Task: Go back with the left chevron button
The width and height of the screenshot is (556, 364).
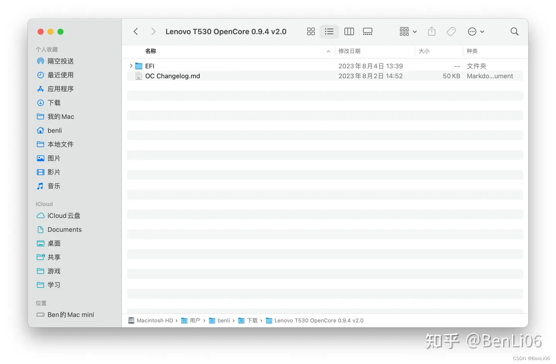Action: 136,32
